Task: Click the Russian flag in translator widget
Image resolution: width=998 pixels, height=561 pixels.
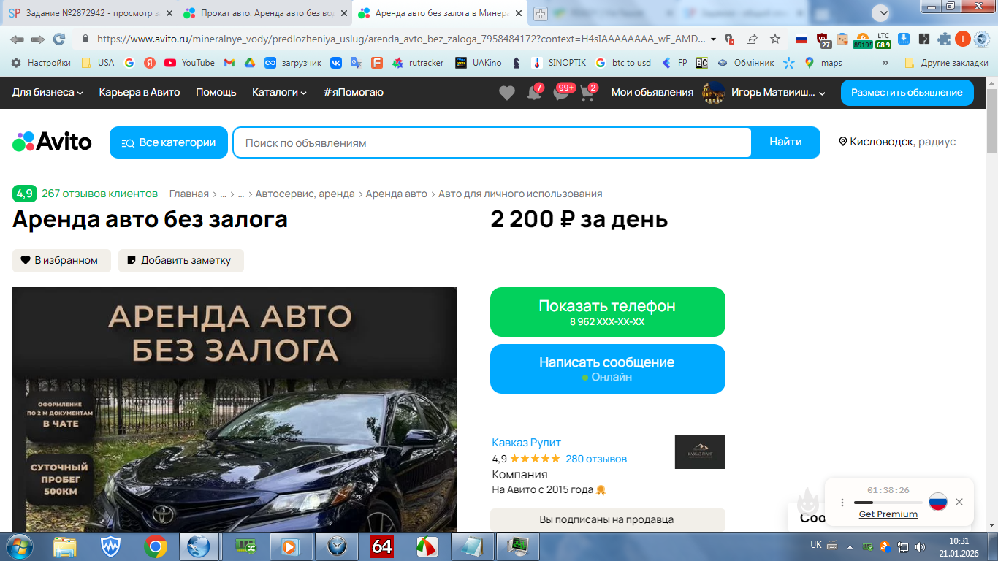Action: coord(938,502)
